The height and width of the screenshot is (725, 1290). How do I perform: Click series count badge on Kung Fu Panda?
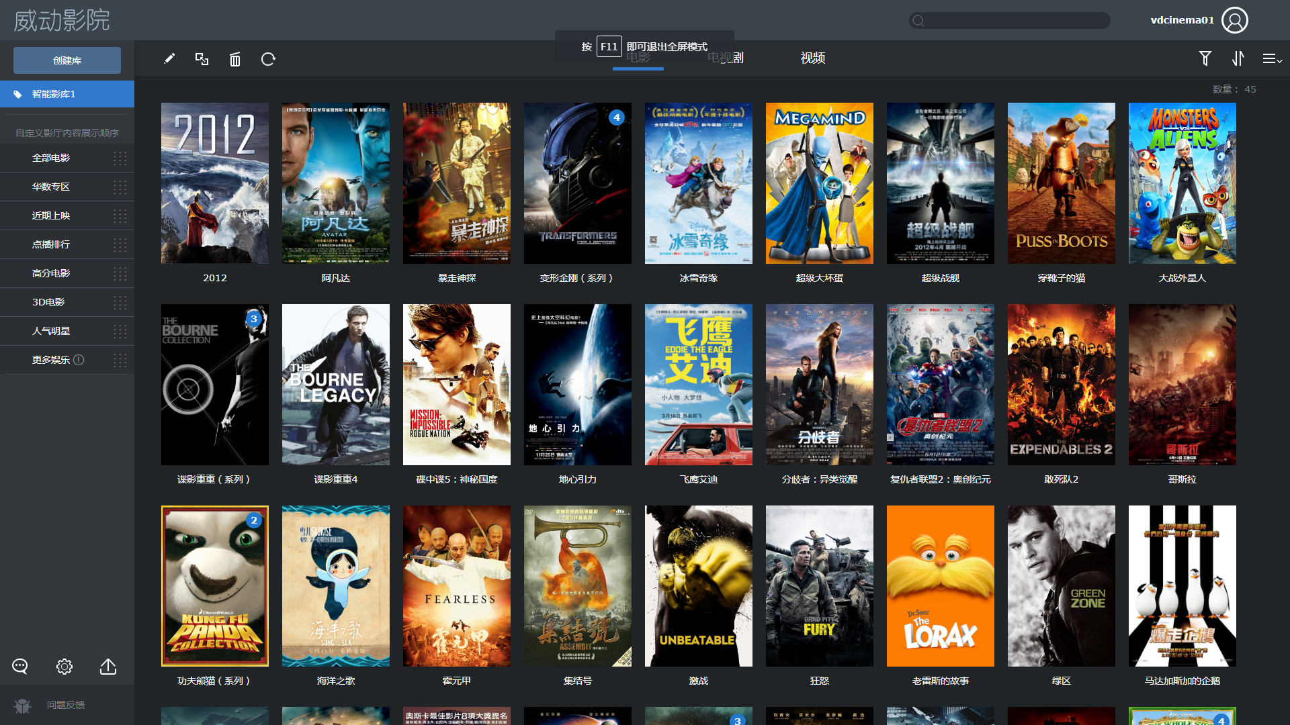(x=254, y=520)
